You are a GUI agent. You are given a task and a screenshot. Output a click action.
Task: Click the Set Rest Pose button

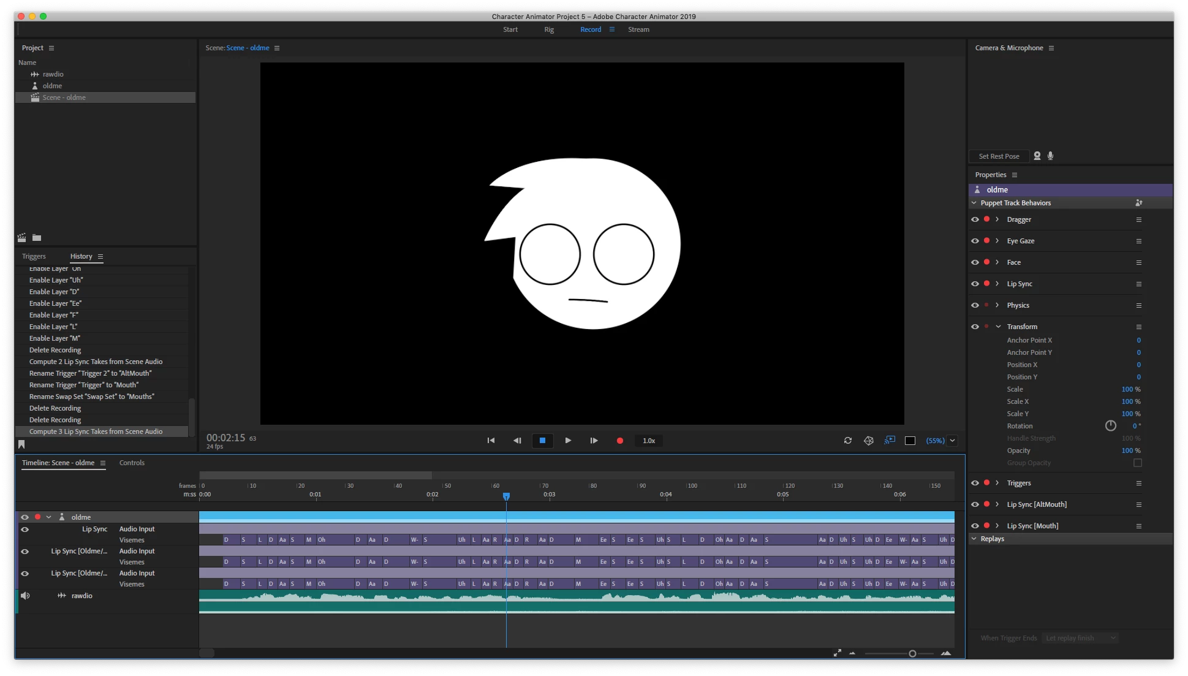pos(999,156)
